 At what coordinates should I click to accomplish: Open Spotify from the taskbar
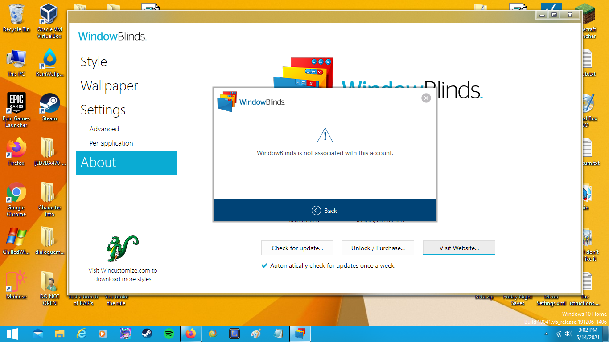click(x=169, y=334)
